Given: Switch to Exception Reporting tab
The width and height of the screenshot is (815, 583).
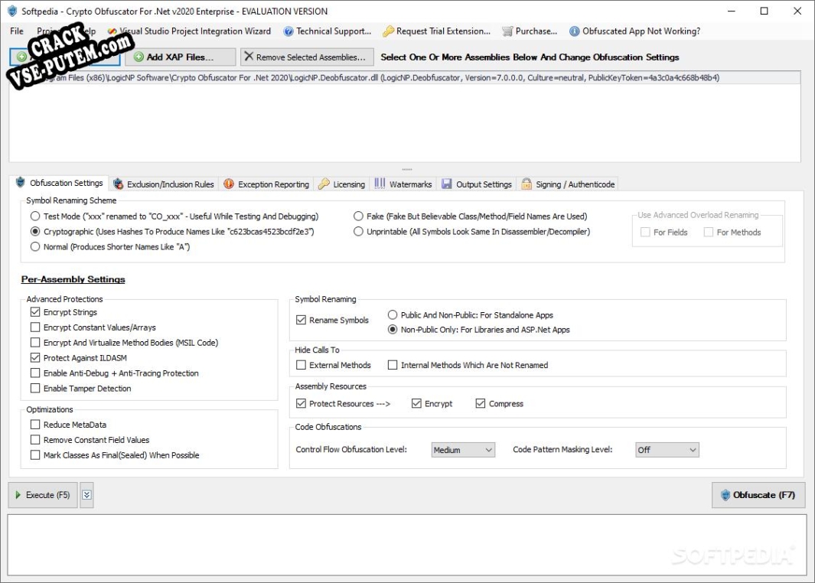Looking at the screenshot, I should [267, 184].
